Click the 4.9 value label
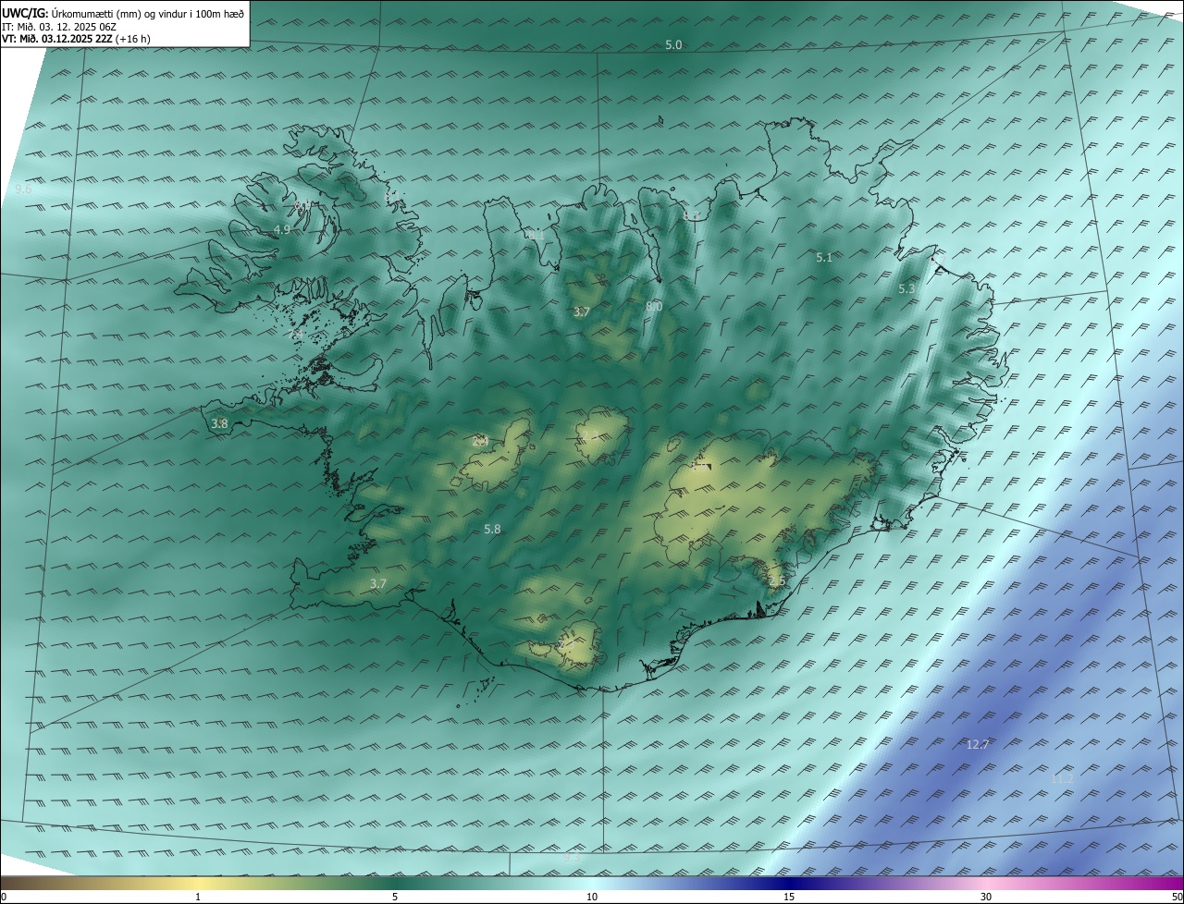Screen dimensions: 1184x904 (281, 229)
